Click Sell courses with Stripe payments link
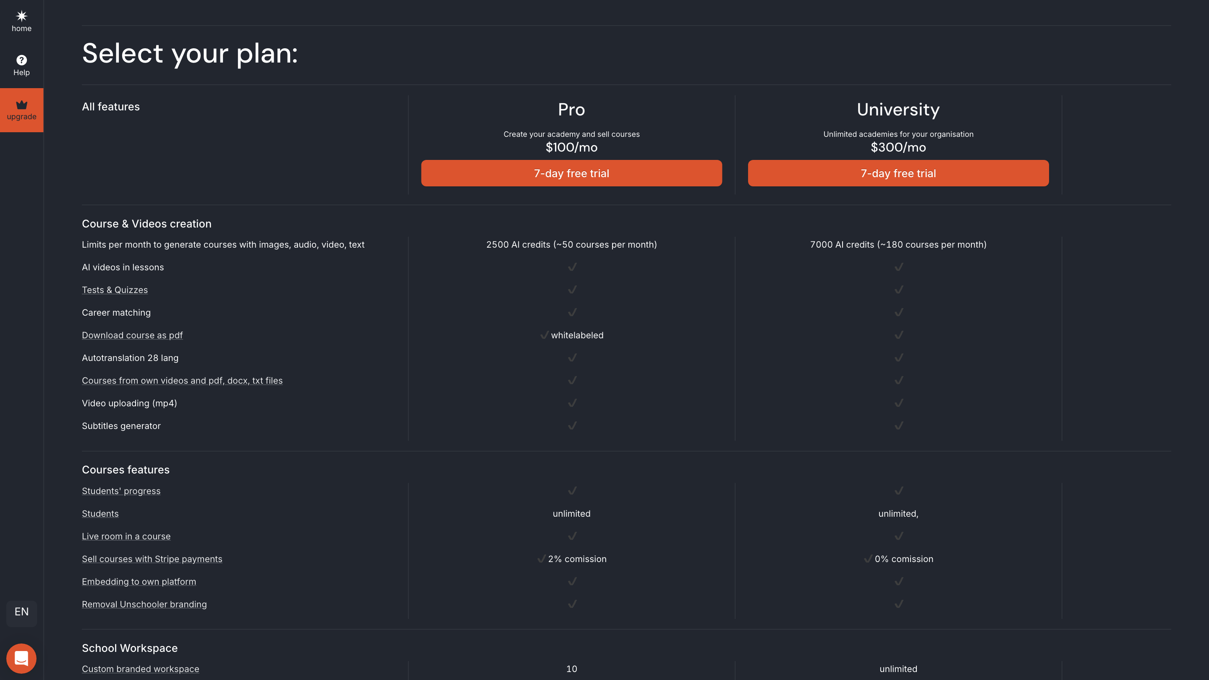The width and height of the screenshot is (1209, 680). click(x=152, y=559)
